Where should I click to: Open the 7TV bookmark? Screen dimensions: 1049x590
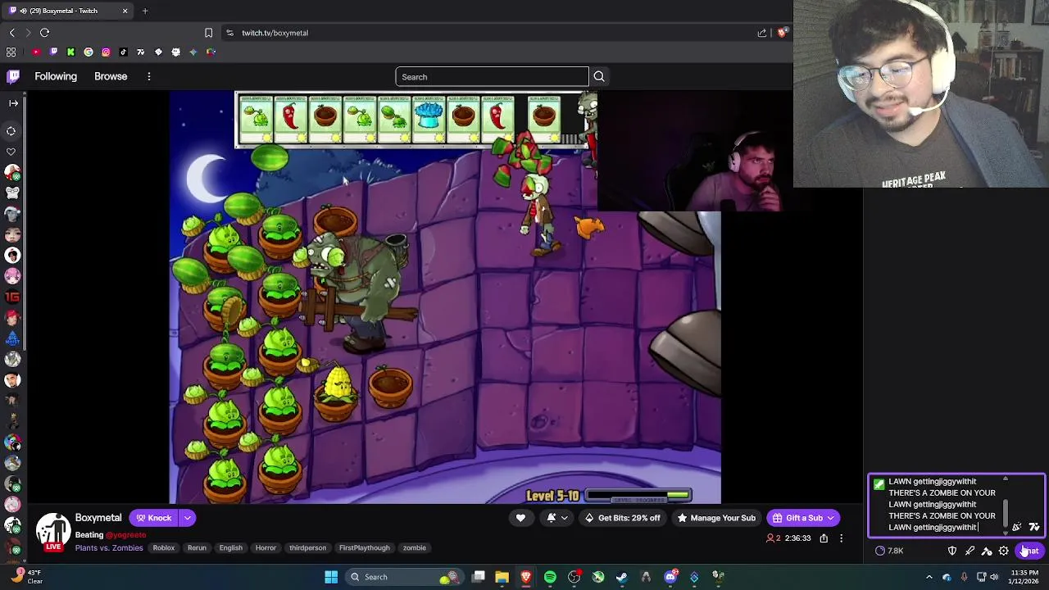140,52
